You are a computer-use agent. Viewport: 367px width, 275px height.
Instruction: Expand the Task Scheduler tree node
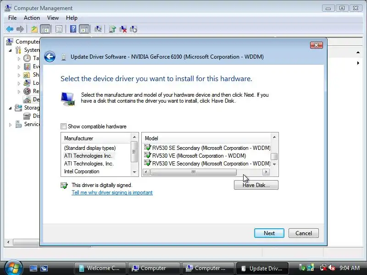point(19,59)
